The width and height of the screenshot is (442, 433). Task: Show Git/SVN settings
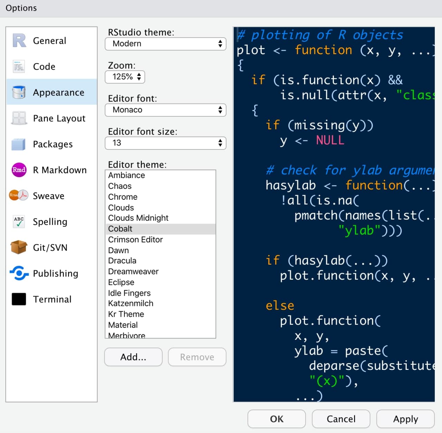(51, 247)
